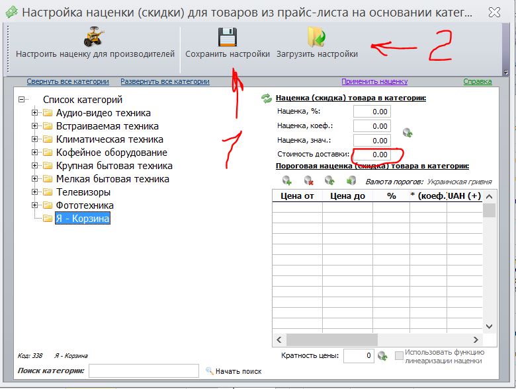Click the '* (коеф.' column header
The image size is (516, 389).
coord(428,196)
